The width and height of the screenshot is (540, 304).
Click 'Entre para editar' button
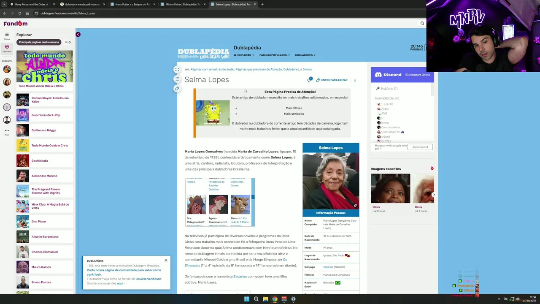[332, 80]
